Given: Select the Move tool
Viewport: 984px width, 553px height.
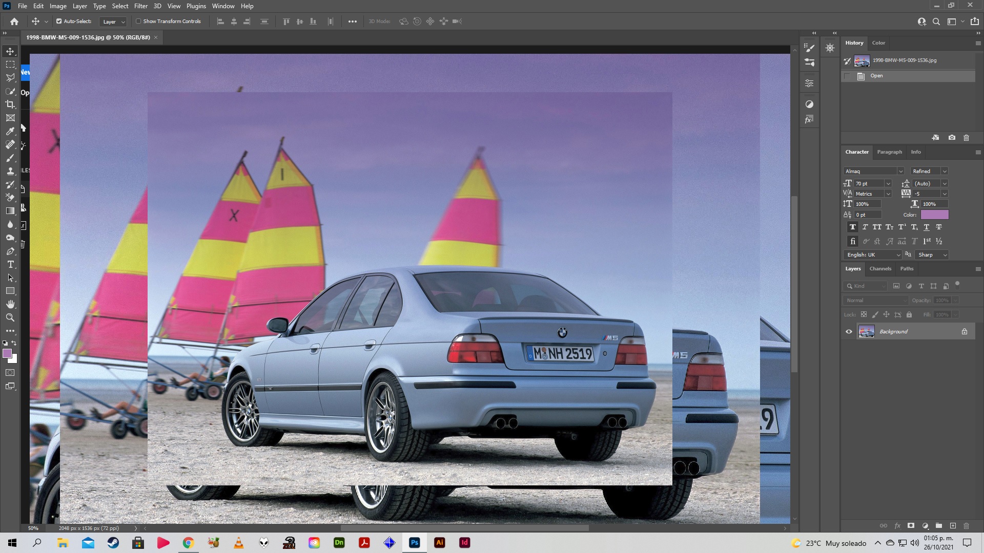Looking at the screenshot, I should 10,51.
